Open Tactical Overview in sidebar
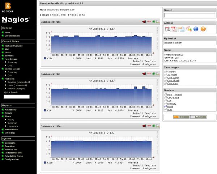This screenshot has height=174, width=217. [x=14, y=46]
